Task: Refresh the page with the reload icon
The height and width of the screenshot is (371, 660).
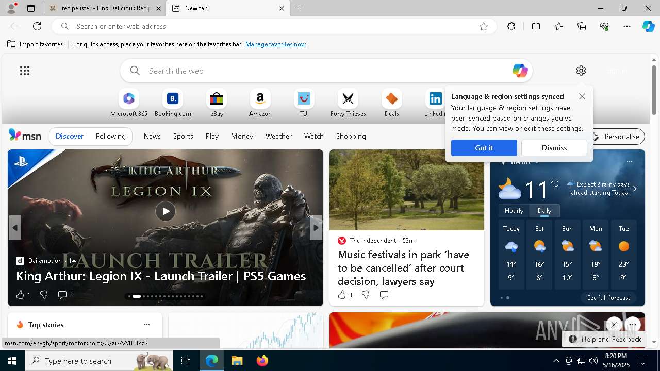Action: (x=37, y=26)
